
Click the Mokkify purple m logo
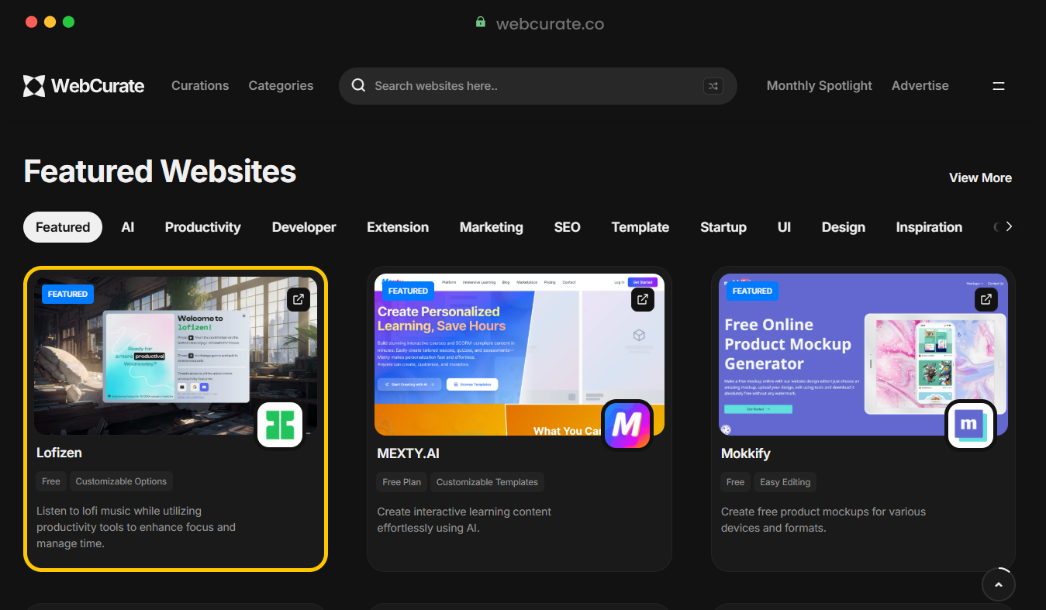point(970,425)
